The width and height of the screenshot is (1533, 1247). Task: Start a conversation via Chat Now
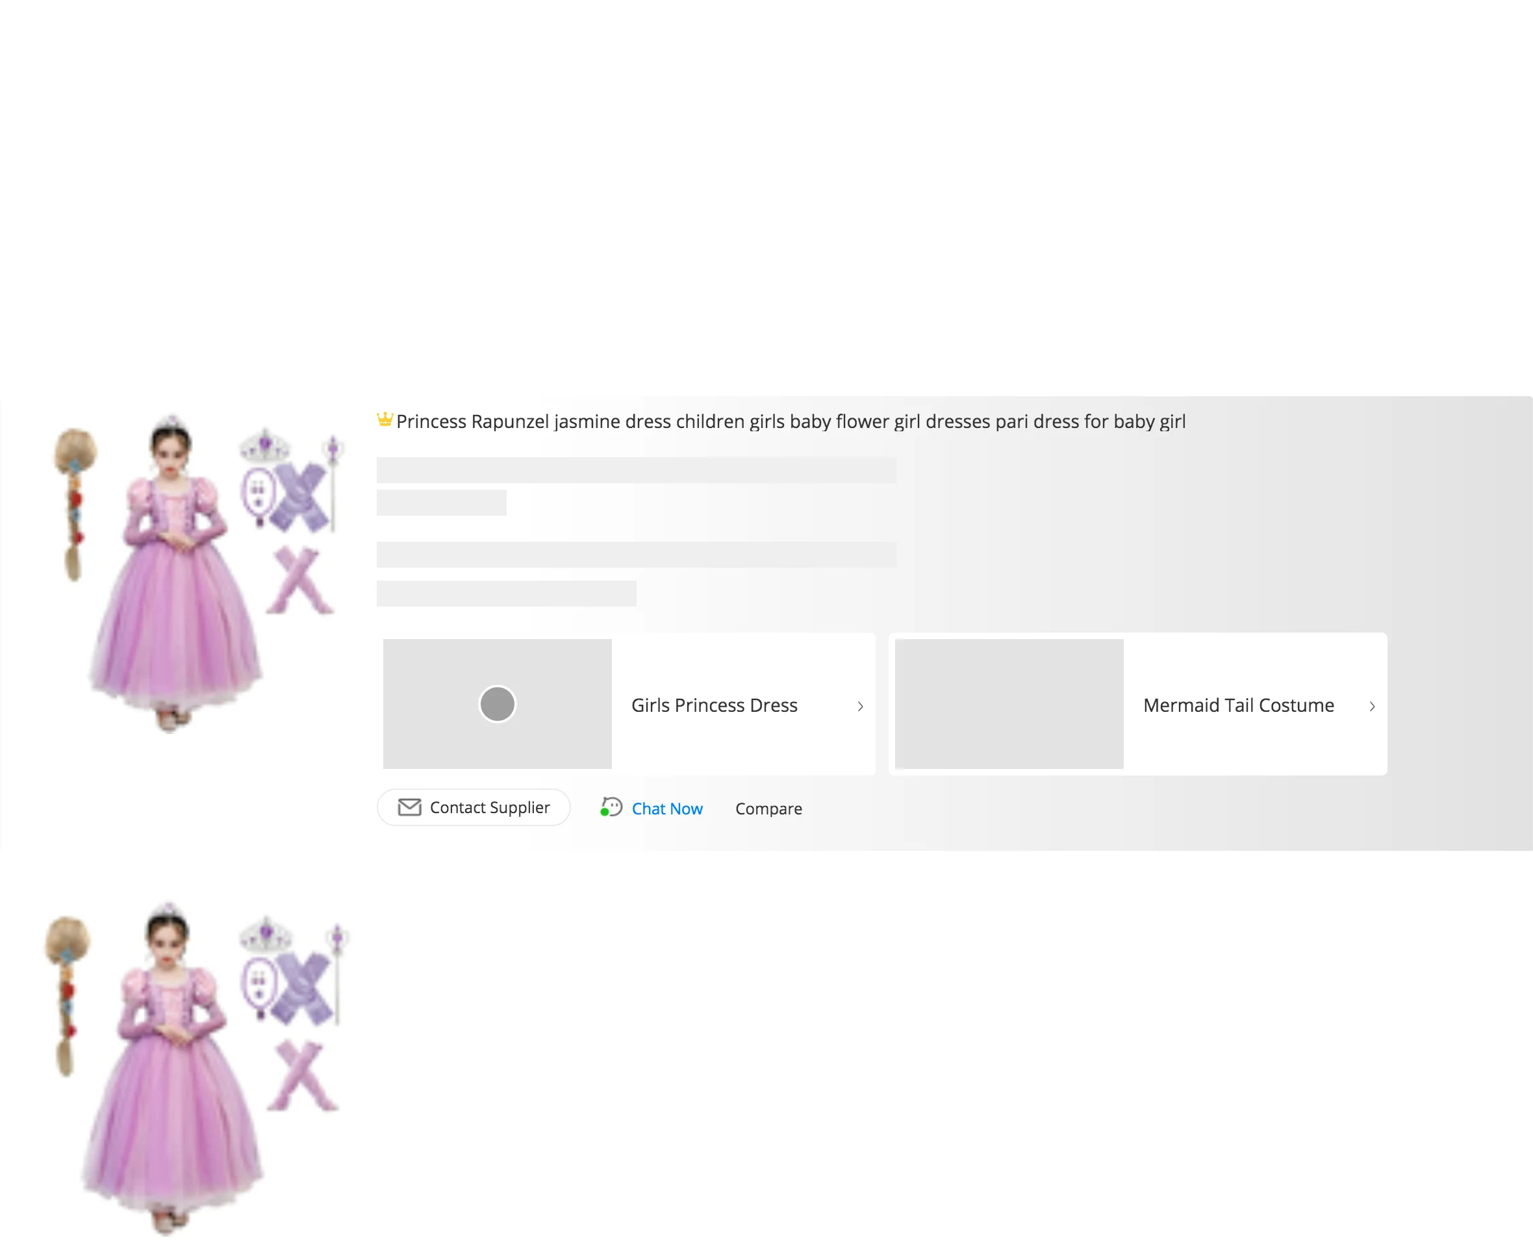tap(666, 809)
